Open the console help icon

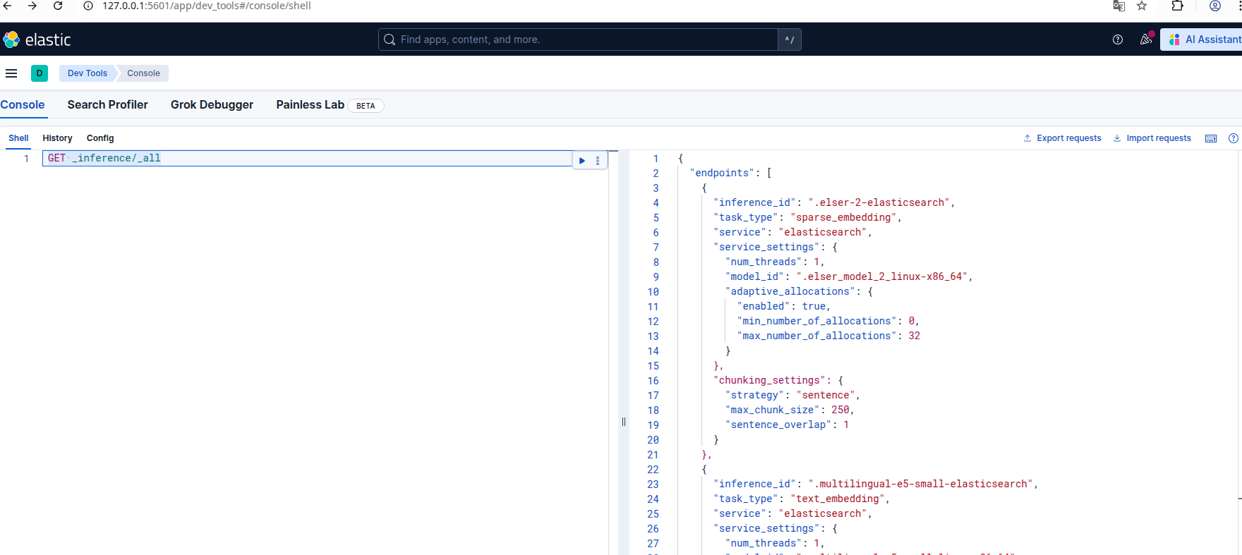(1234, 138)
